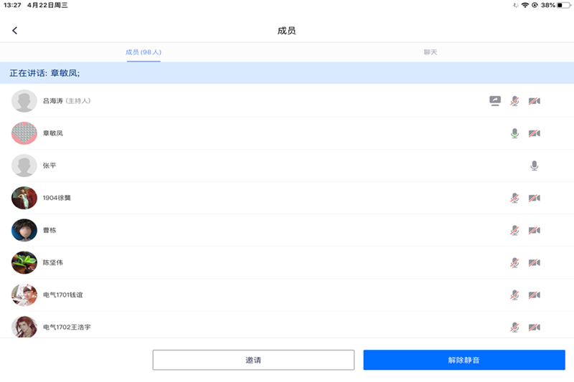Click the 正在讲话: 章敏凤 banner
The width and height of the screenshot is (574, 382).
(x=287, y=73)
